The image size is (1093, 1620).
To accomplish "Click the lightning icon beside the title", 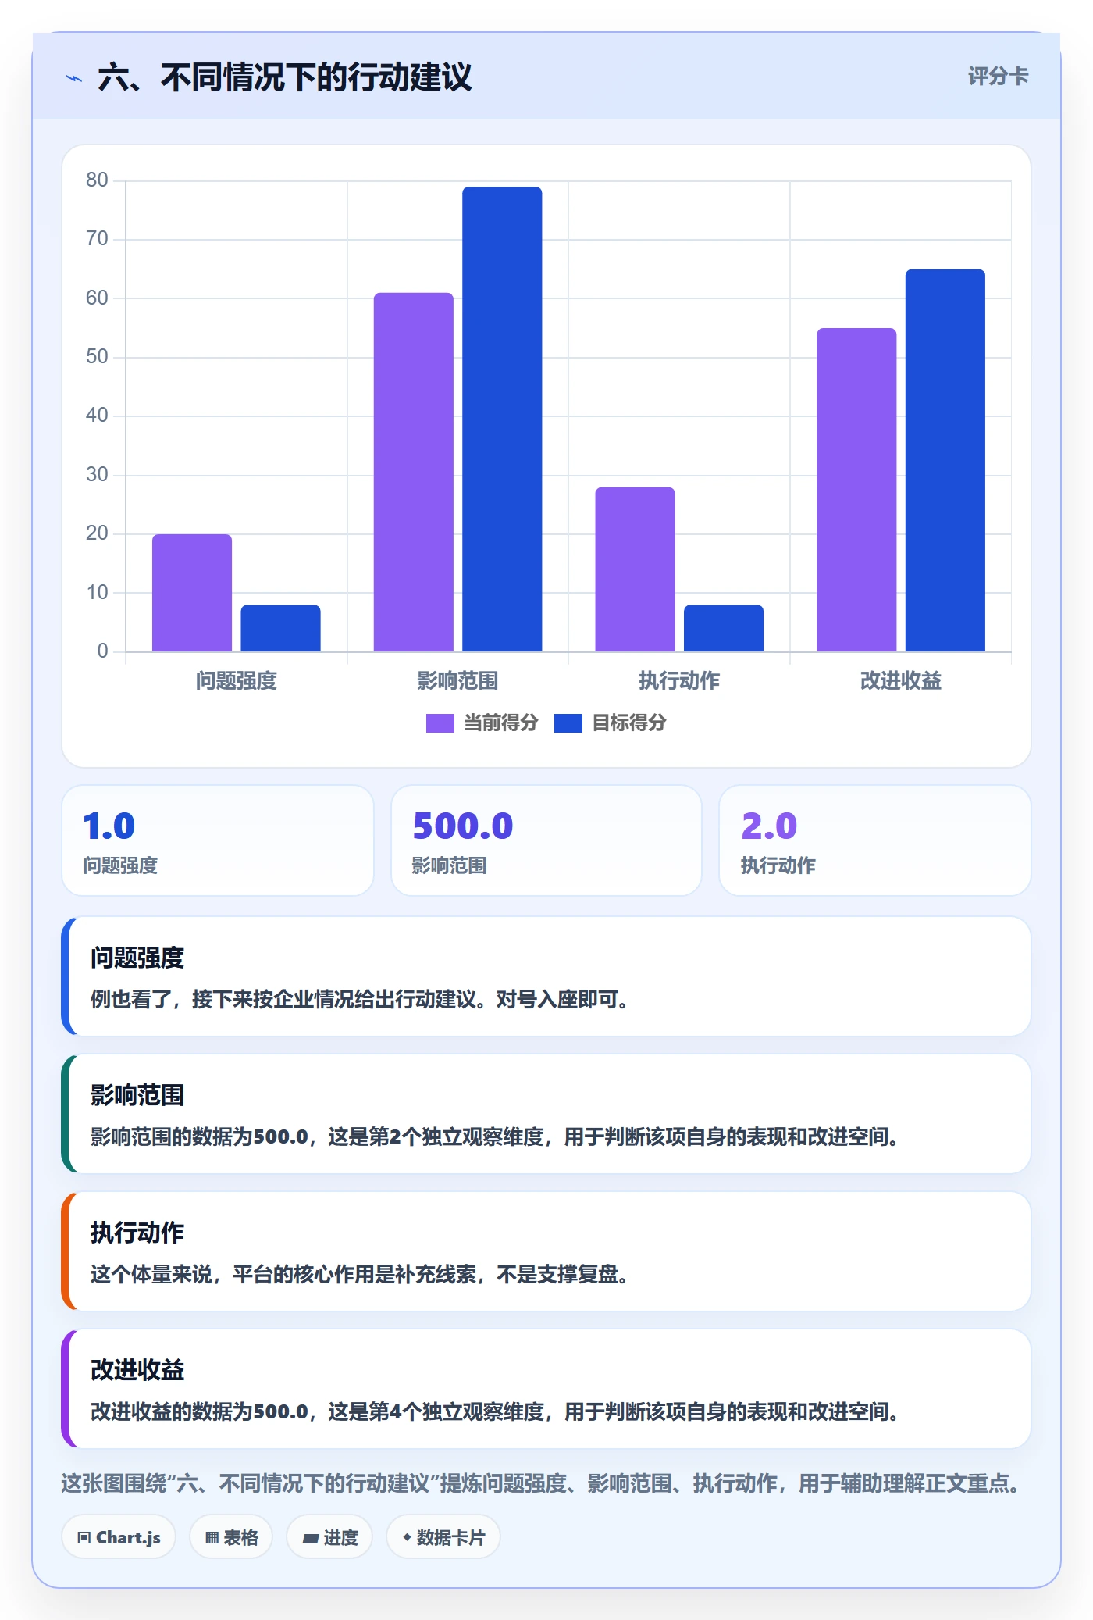I will (x=74, y=78).
